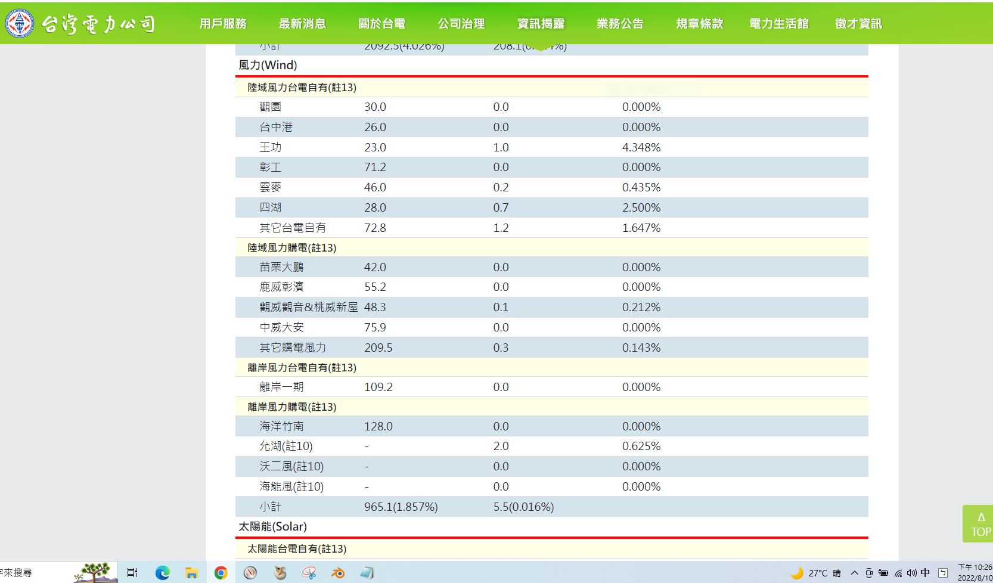Launch Blender from the taskbar
Screen dimensions: 993x583
pyautogui.click(x=338, y=573)
